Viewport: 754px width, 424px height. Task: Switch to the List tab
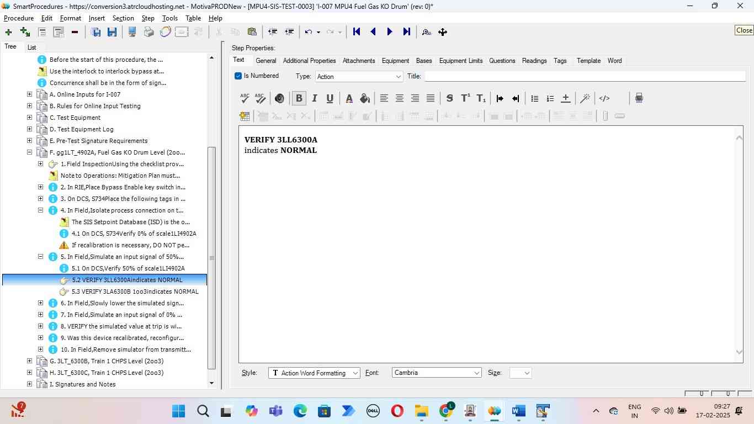point(32,47)
